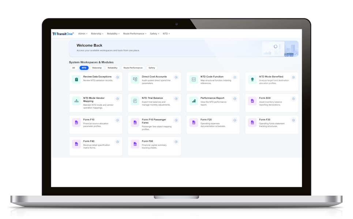Viewport: 353px width, 219px height.
Task: Expand the Ridership dropdown in the navbar
Action: coord(97,34)
